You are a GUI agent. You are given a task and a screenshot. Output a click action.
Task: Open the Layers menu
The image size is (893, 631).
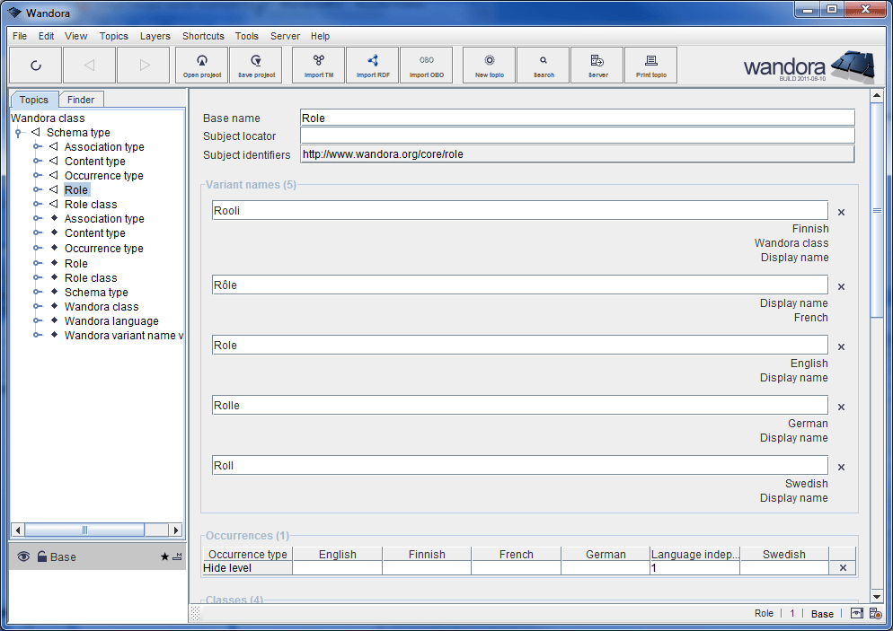pos(155,36)
